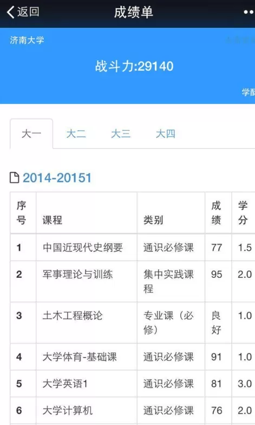Click 通识必修课 in the 大学英语1 row

click(168, 384)
